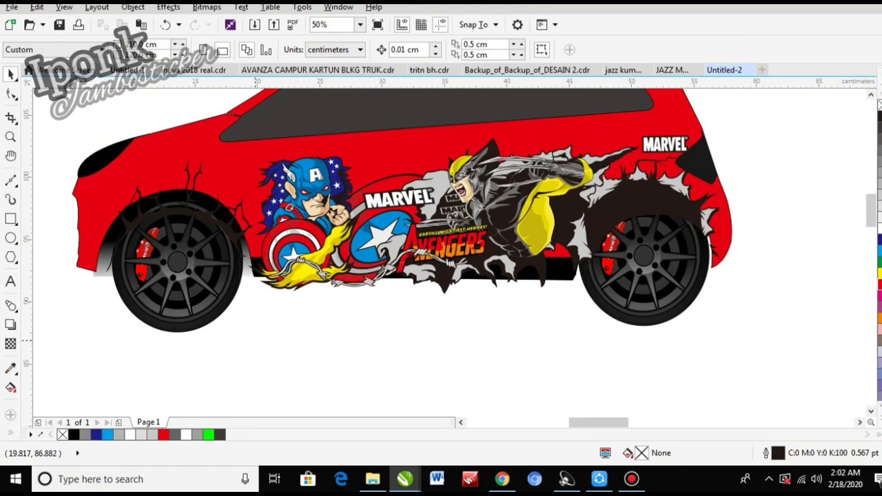Expand the Snap To dropdown
The image size is (882, 496).
click(x=495, y=25)
